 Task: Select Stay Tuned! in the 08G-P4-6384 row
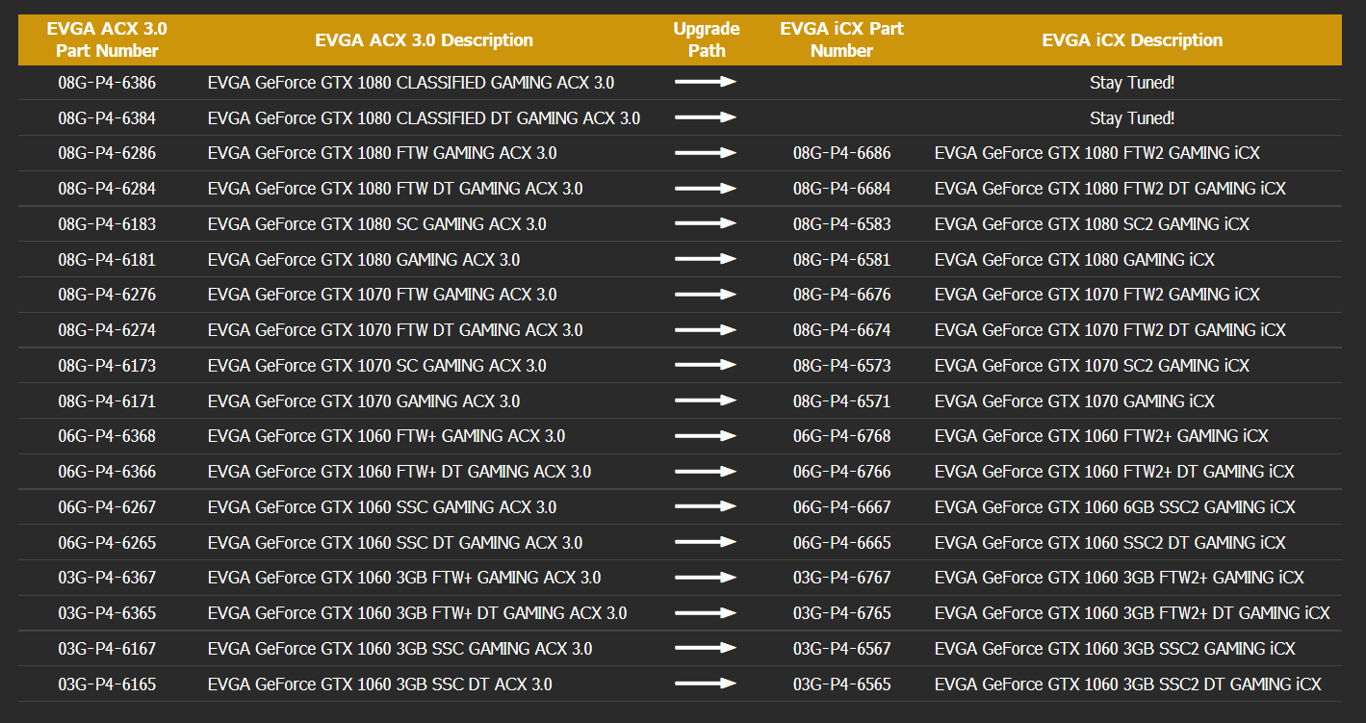1132,118
